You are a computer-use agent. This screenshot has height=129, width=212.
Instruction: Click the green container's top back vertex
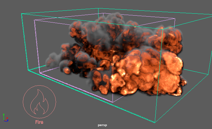click(98, 8)
